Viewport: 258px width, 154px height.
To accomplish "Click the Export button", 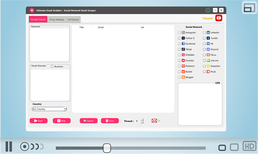I will 89,121.
